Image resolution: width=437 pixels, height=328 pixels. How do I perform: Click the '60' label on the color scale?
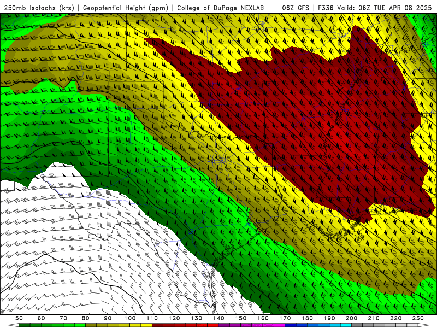click(42, 318)
